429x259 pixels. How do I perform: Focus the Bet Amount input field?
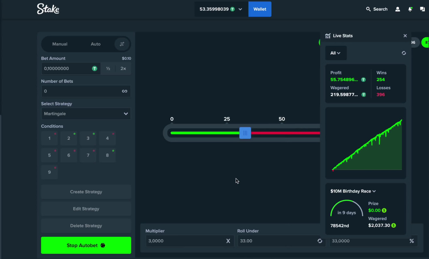(71, 68)
